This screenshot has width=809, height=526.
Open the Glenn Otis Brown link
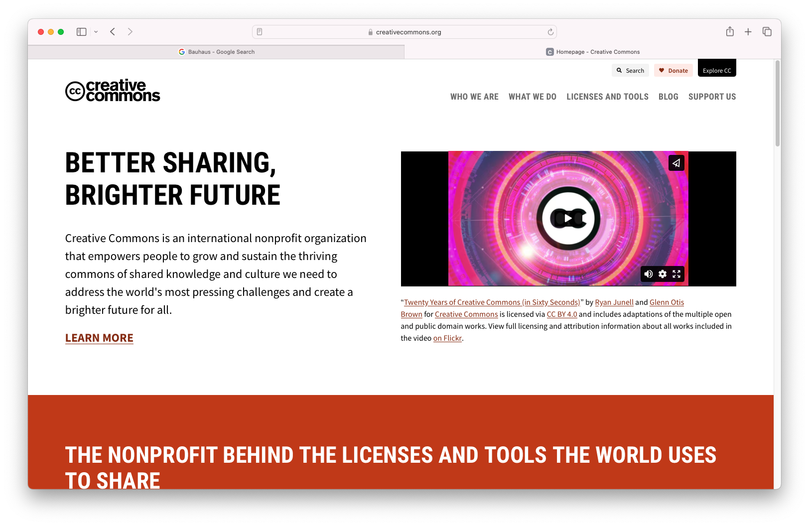pos(667,302)
